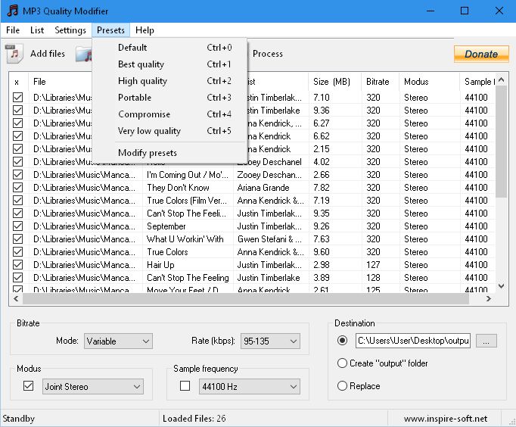Choose the Best quality preset

[141, 64]
